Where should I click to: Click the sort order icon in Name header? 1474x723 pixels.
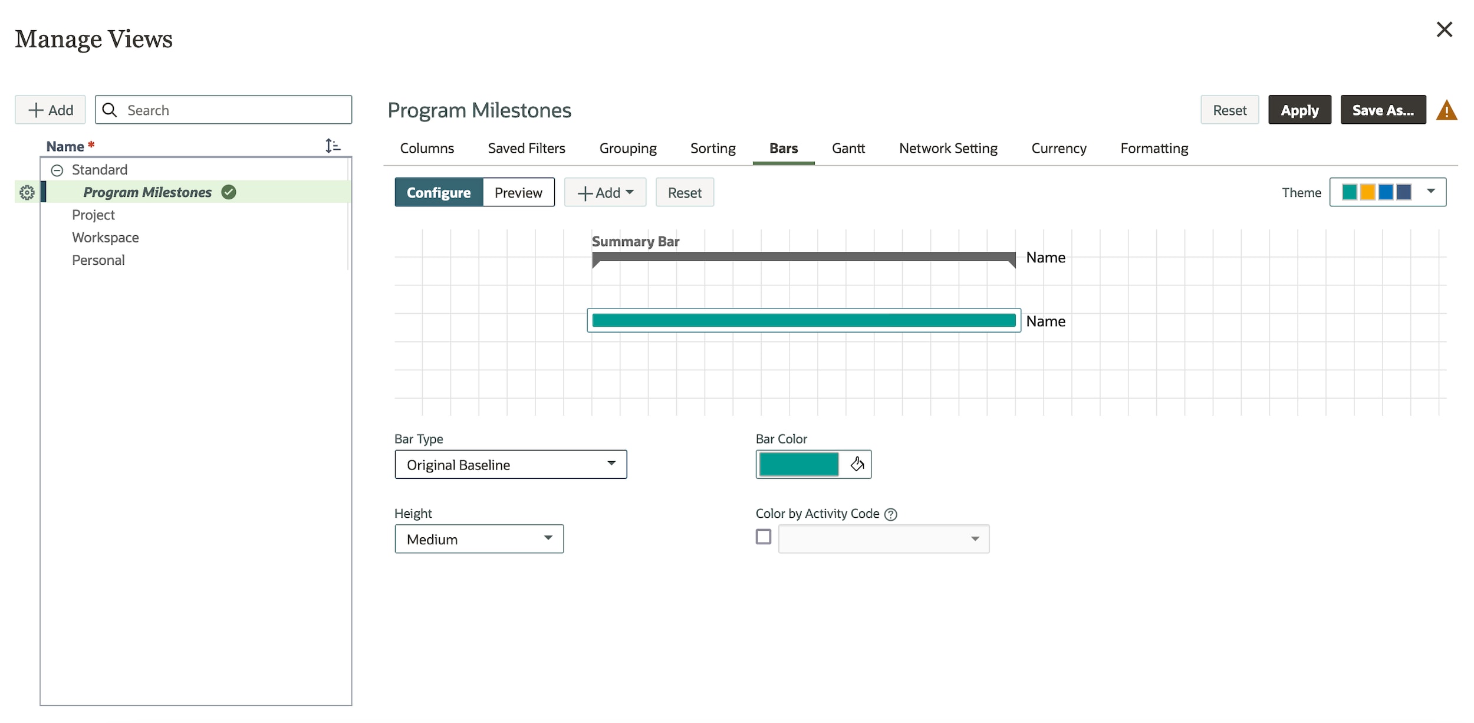pyautogui.click(x=333, y=146)
